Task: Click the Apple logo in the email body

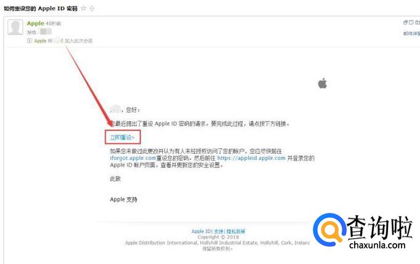Action: pyautogui.click(x=322, y=83)
